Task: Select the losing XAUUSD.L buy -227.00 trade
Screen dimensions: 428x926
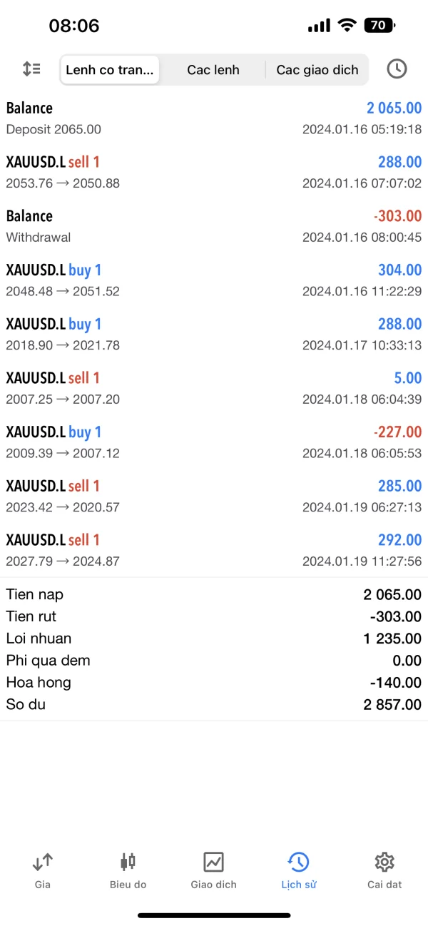Action: click(x=214, y=442)
